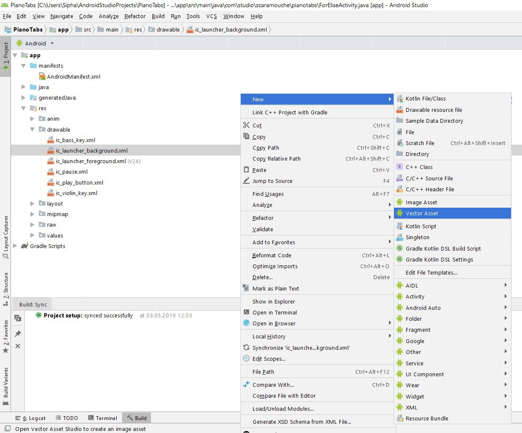Click the Build Variants side tab
The width and height of the screenshot is (522, 433).
point(5,385)
